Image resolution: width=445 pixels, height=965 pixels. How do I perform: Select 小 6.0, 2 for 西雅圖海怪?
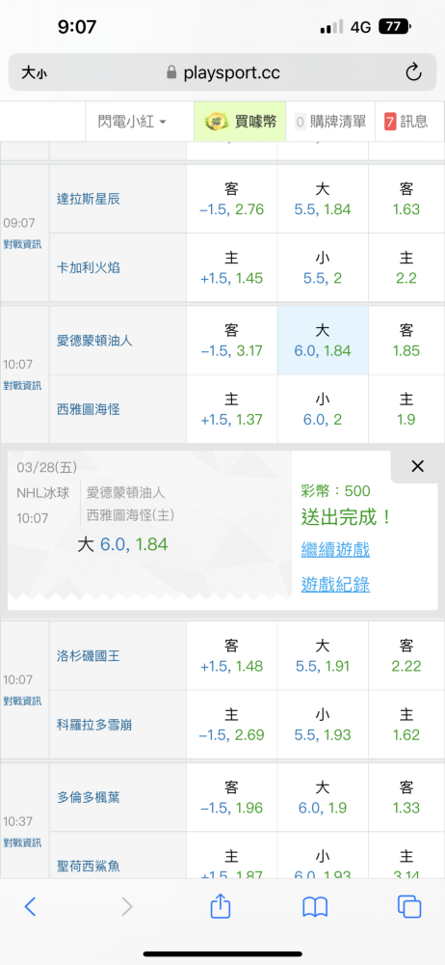(323, 409)
